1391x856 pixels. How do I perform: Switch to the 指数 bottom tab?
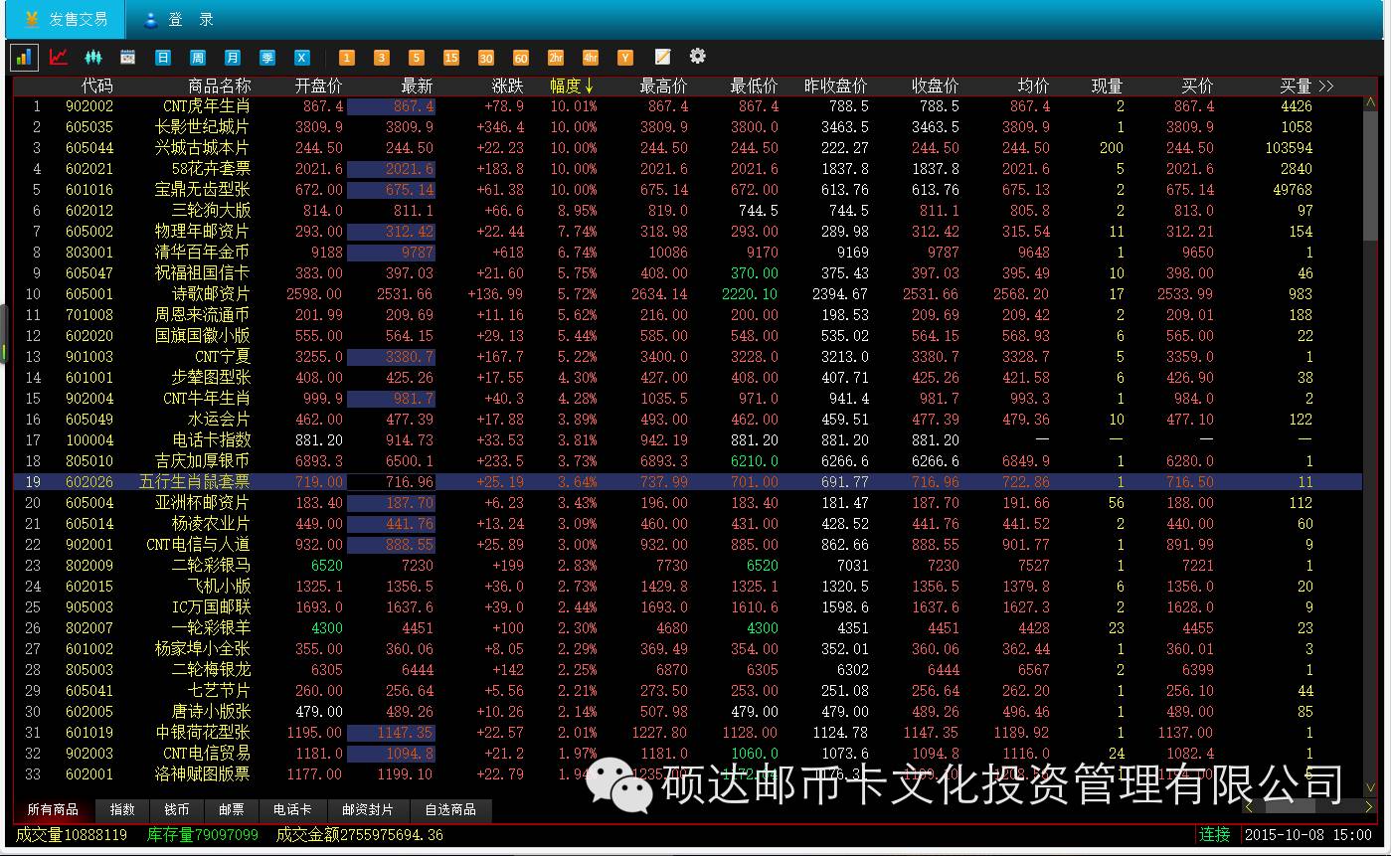coord(122,809)
